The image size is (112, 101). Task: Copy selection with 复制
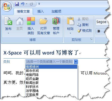click(x=83, y=25)
